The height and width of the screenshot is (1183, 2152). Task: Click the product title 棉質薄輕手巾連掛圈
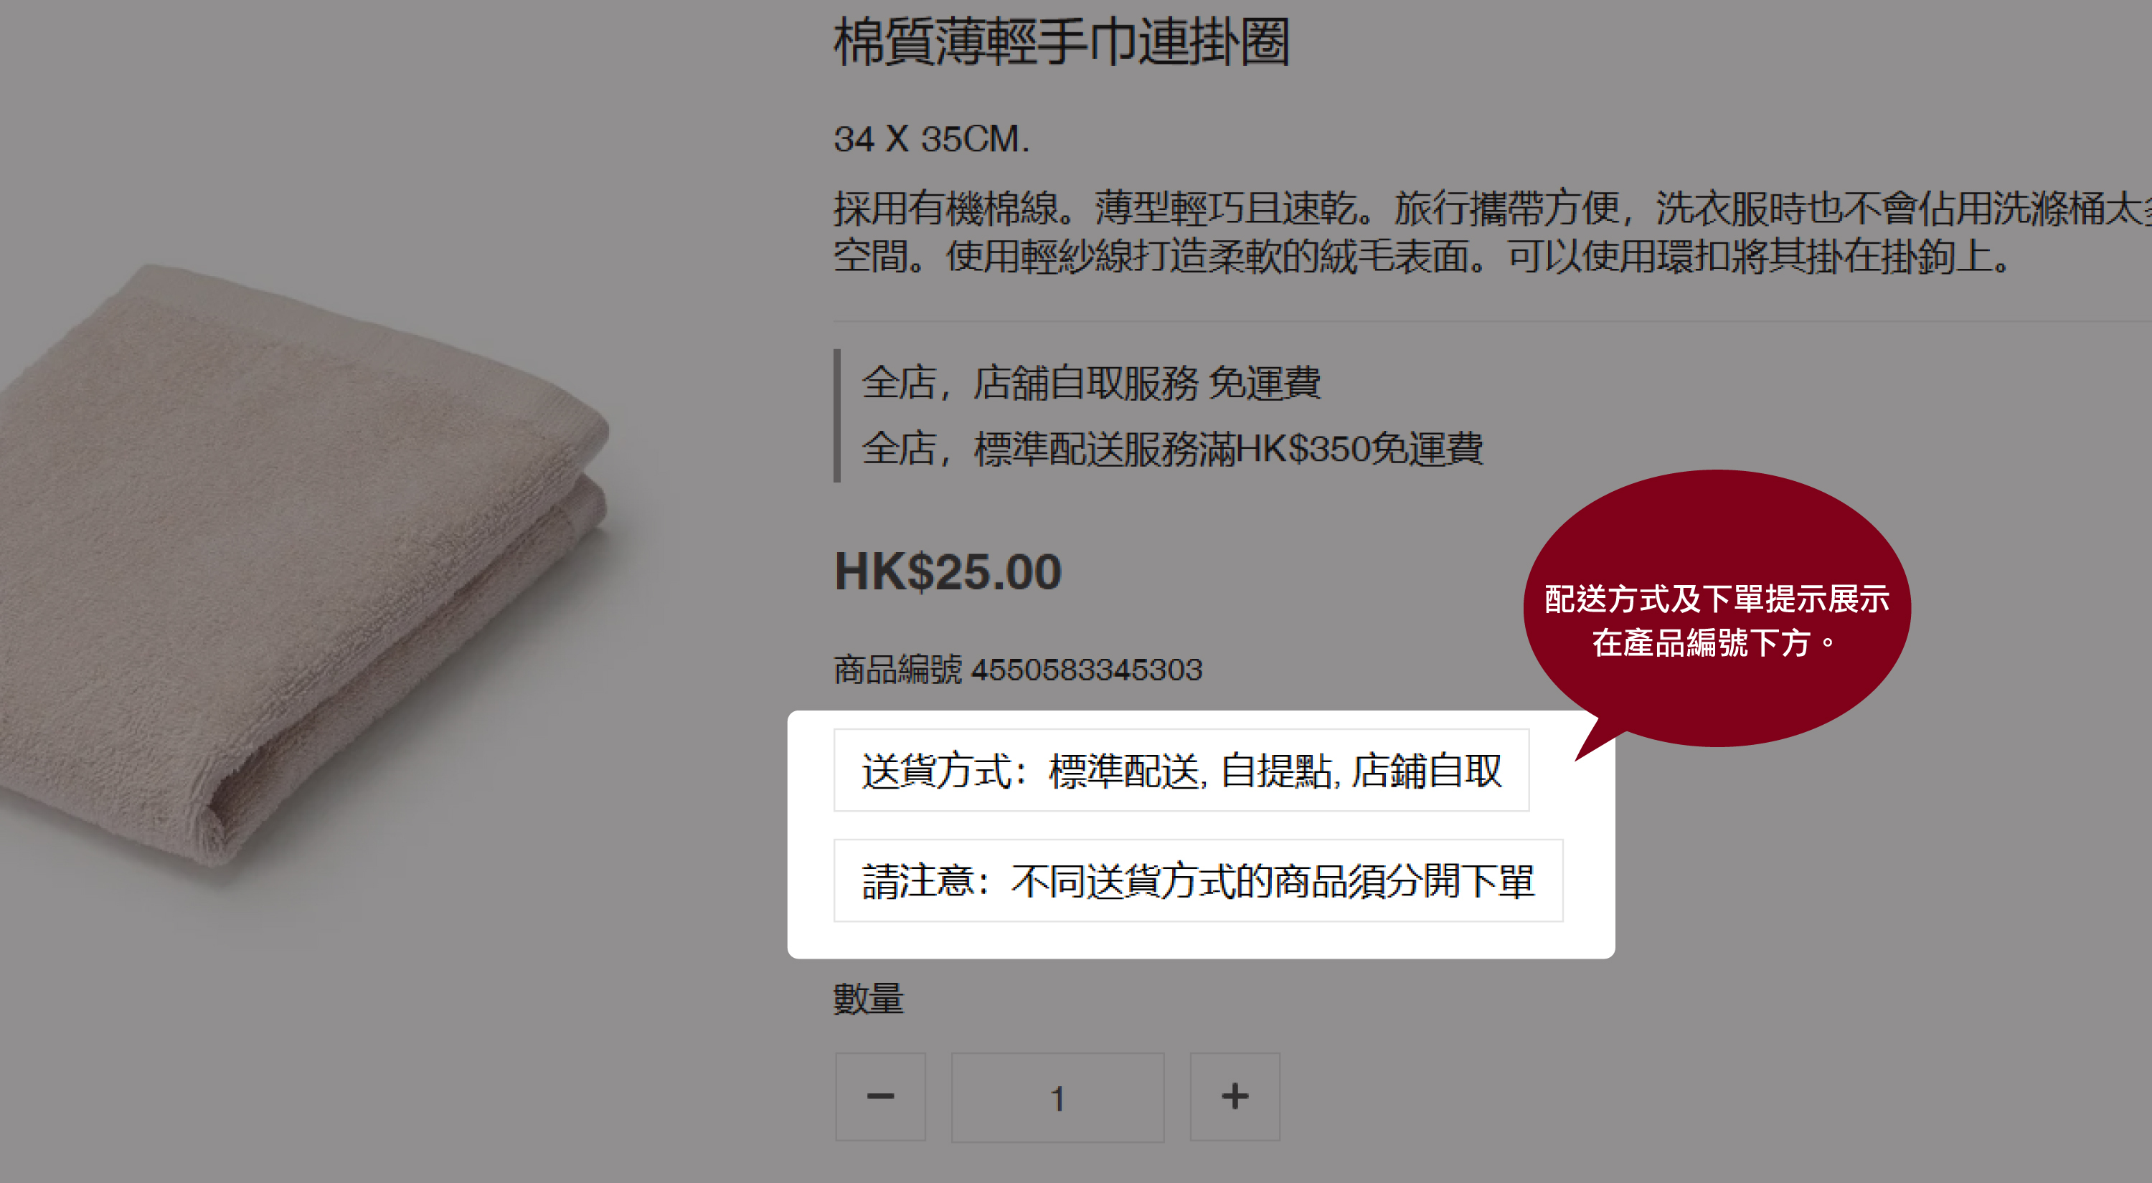[x=1062, y=42]
